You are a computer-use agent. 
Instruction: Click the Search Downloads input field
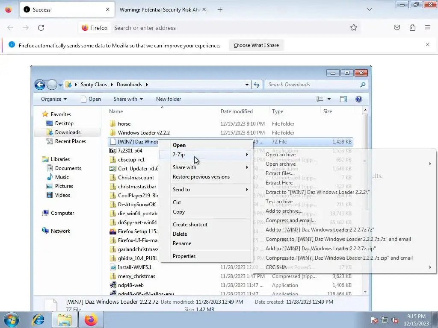coord(312,85)
